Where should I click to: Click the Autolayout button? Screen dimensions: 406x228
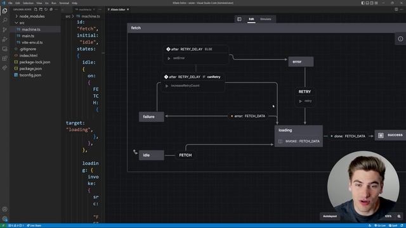(330, 217)
